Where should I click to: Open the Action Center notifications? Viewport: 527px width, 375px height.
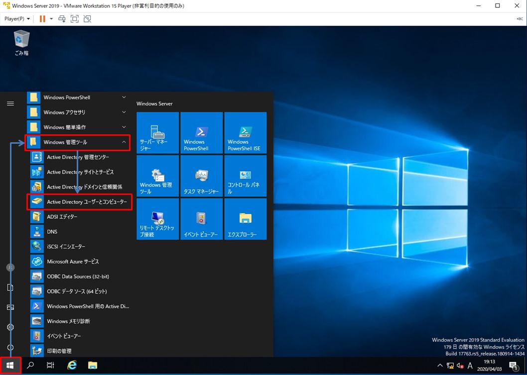tap(513, 365)
